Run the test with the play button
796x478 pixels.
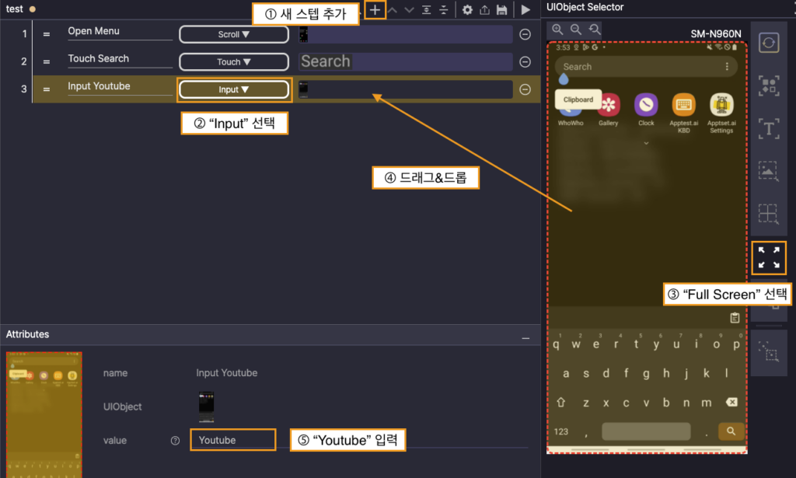click(x=526, y=10)
